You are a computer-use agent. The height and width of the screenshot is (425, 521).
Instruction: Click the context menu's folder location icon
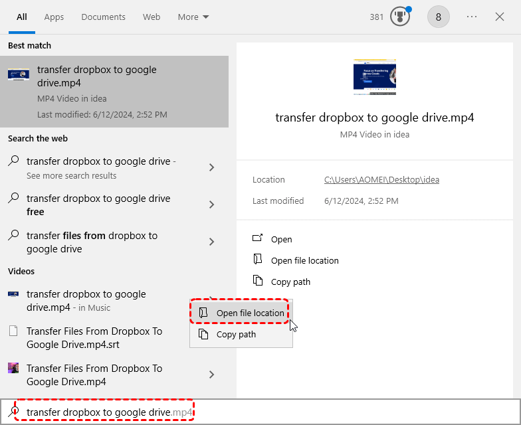203,312
